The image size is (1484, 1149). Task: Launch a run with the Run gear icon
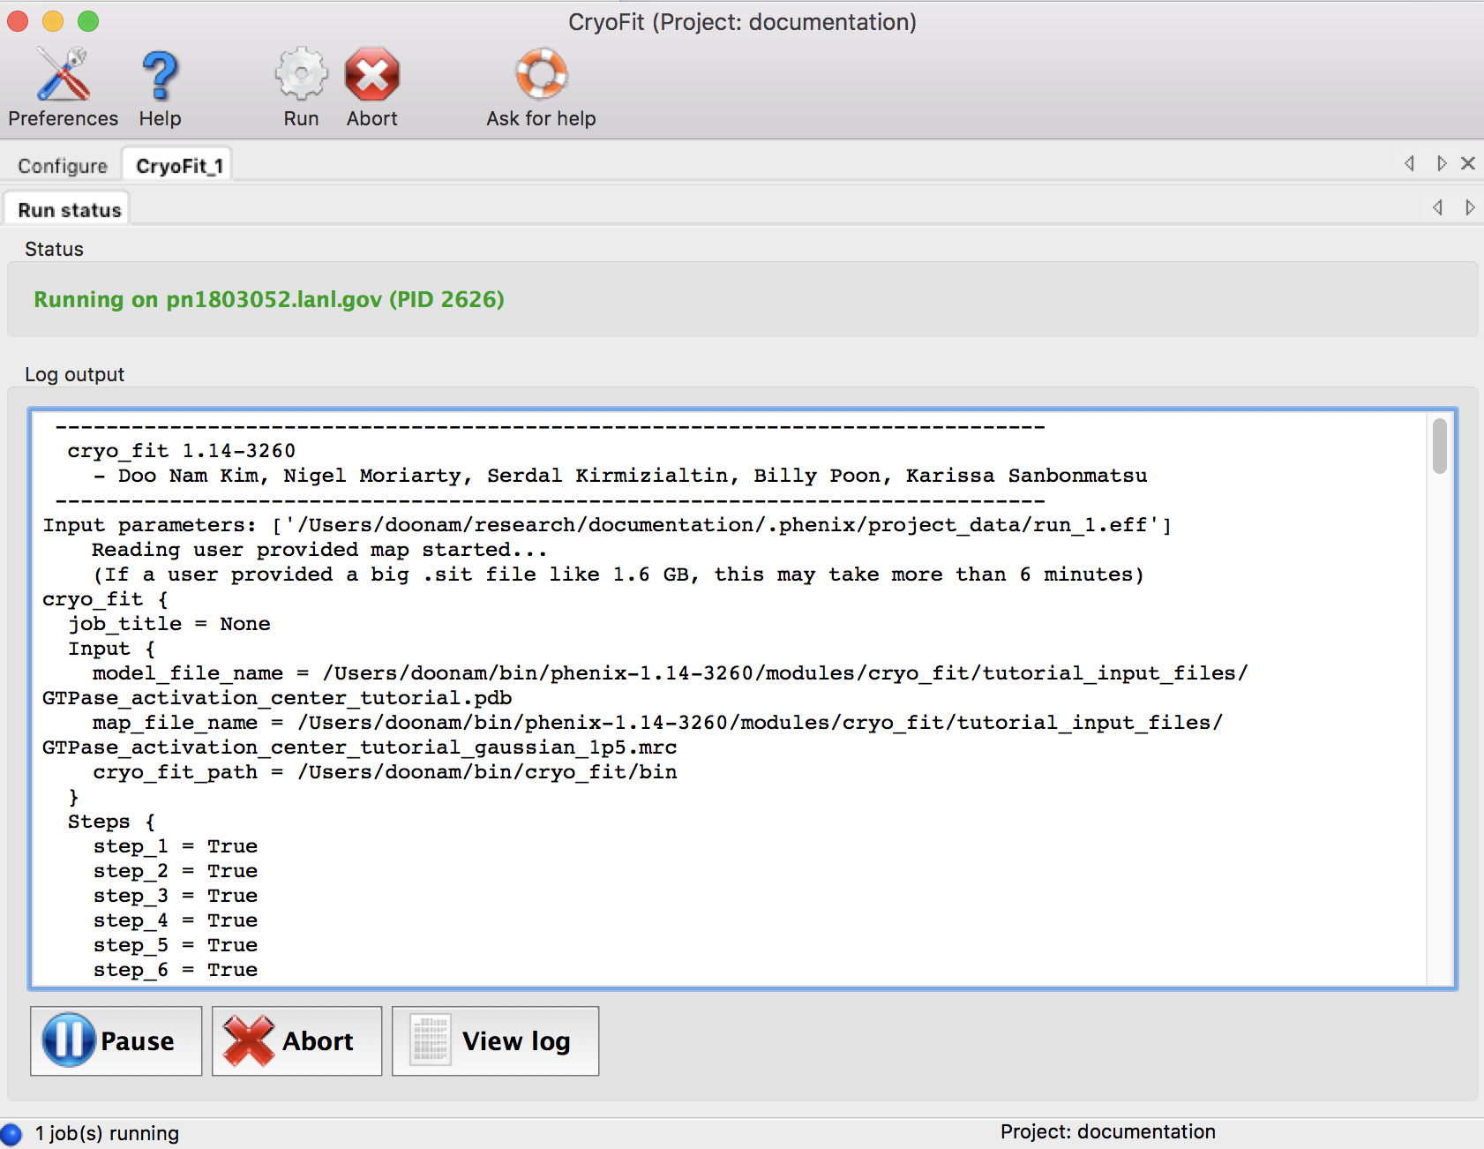pos(300,75)
